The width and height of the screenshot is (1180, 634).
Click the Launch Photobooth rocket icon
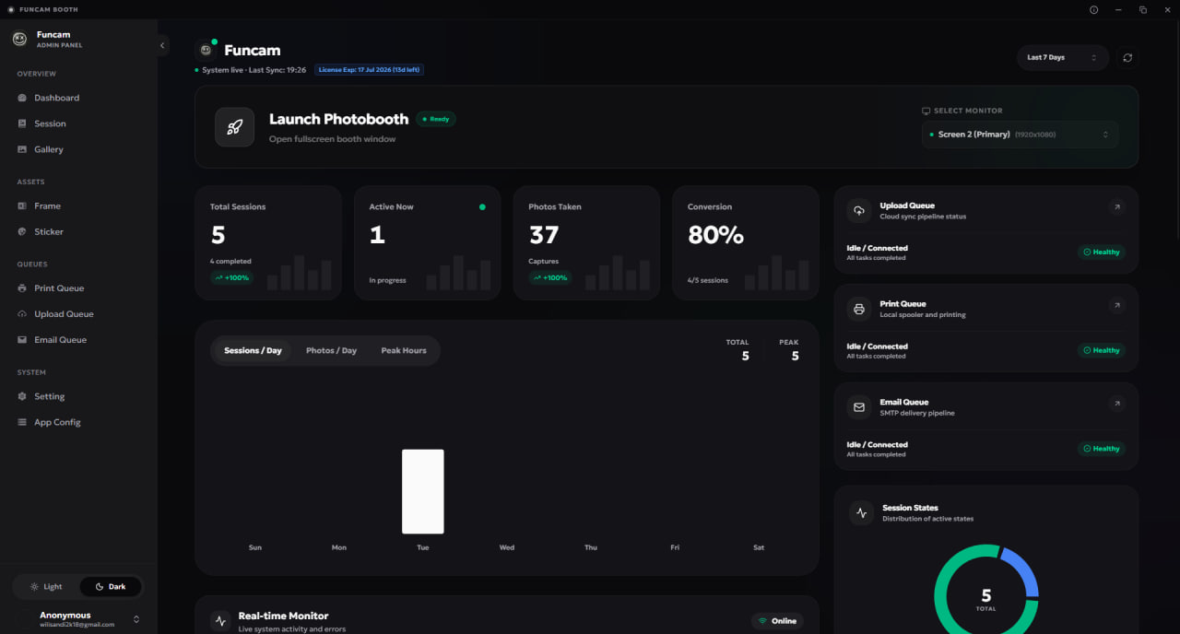234,127
